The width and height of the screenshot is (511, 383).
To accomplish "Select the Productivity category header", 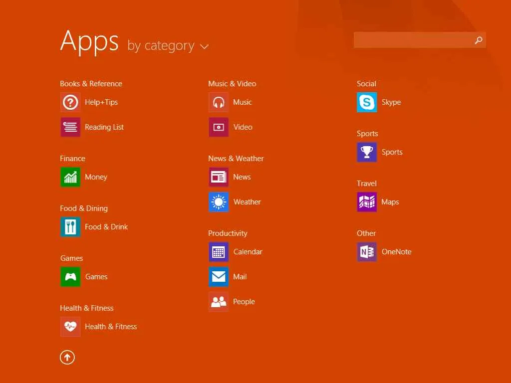I will [x=228, y=233].
